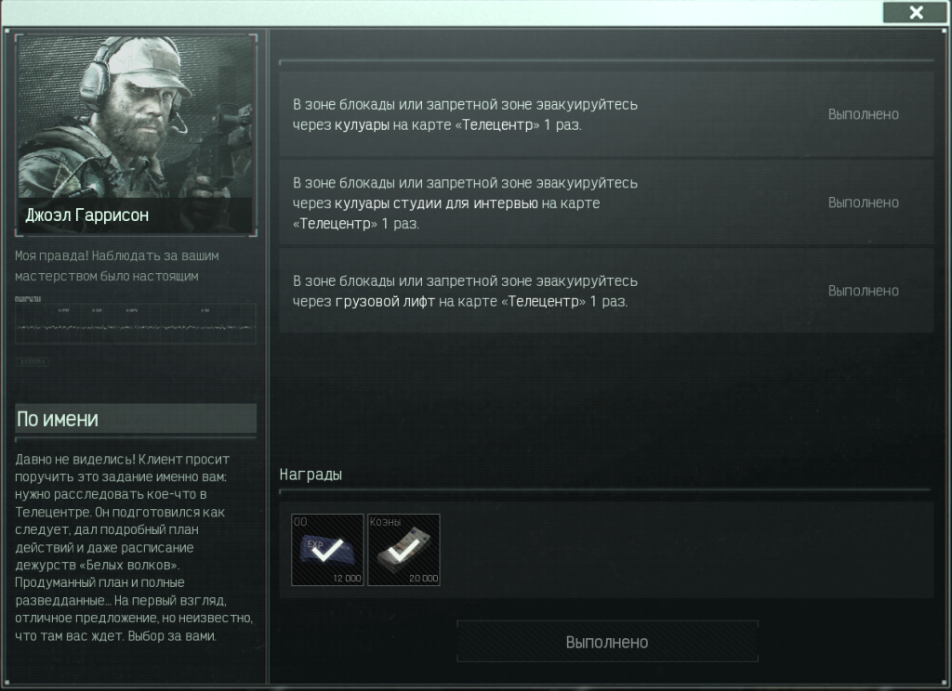This screenshot has height=691, width=952.
Task: Select the first objective about кулуары evacuation
Action: coord(606,114)
